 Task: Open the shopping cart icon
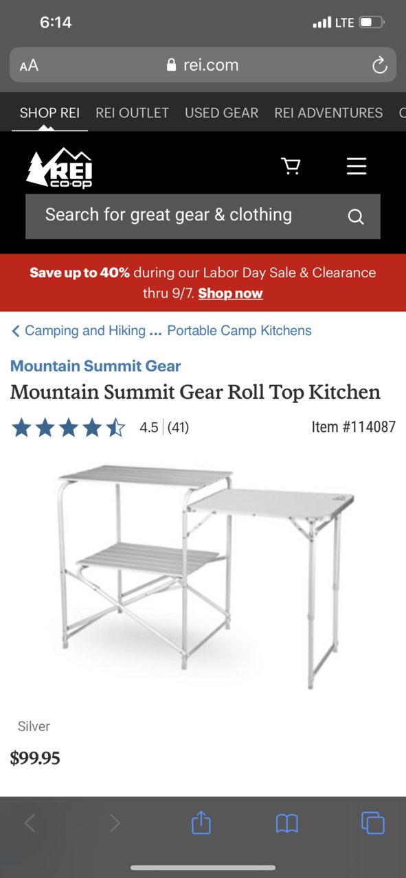(x=291, y=166)
